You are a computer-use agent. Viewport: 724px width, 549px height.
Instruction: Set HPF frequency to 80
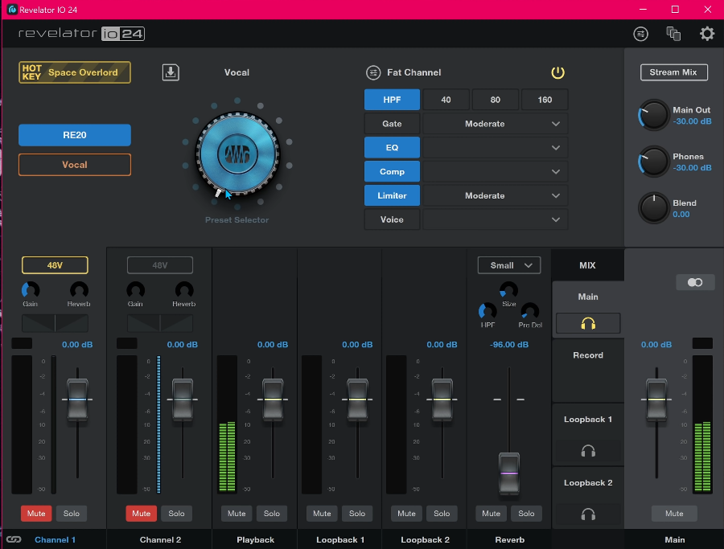(x=496, y=100)
